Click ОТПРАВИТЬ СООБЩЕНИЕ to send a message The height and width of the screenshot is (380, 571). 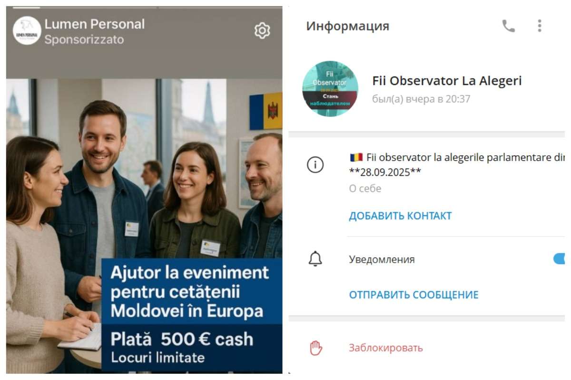pyautogui.click(x=413, y=294)
